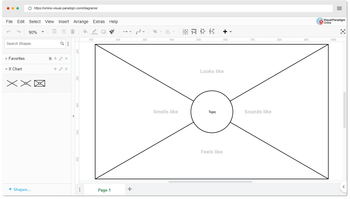The height and width of the screenshot is (199, 350).
Task: Open the shapes panel three-dot options
Action: pos(68,44)
